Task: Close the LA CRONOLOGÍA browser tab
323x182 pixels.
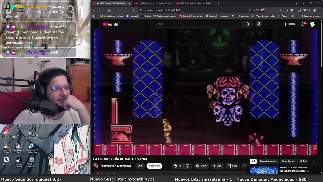Action: 129,3
